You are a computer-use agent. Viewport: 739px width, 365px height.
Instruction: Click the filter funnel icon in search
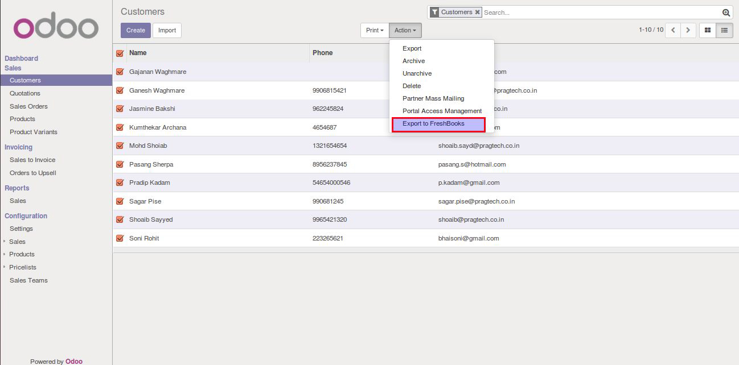pyautogui.click(x=434, y=12)
